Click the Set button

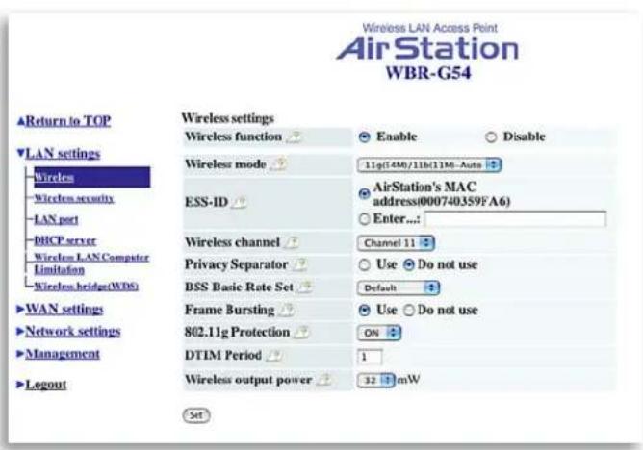(x=196, y=415)
